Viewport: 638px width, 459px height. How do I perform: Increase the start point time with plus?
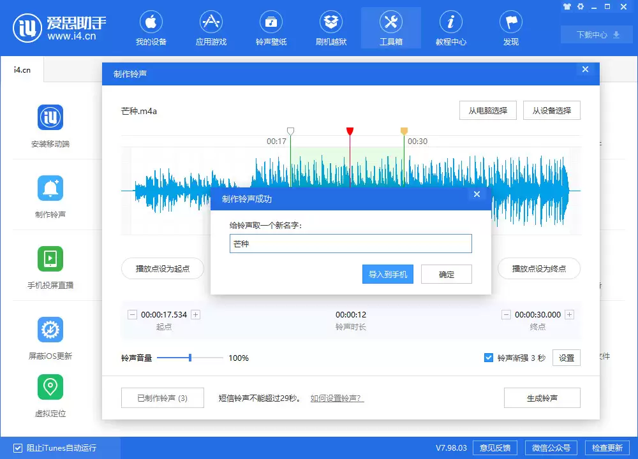196,315
